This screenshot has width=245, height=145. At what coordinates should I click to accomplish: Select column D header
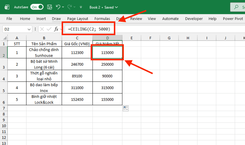107,38
